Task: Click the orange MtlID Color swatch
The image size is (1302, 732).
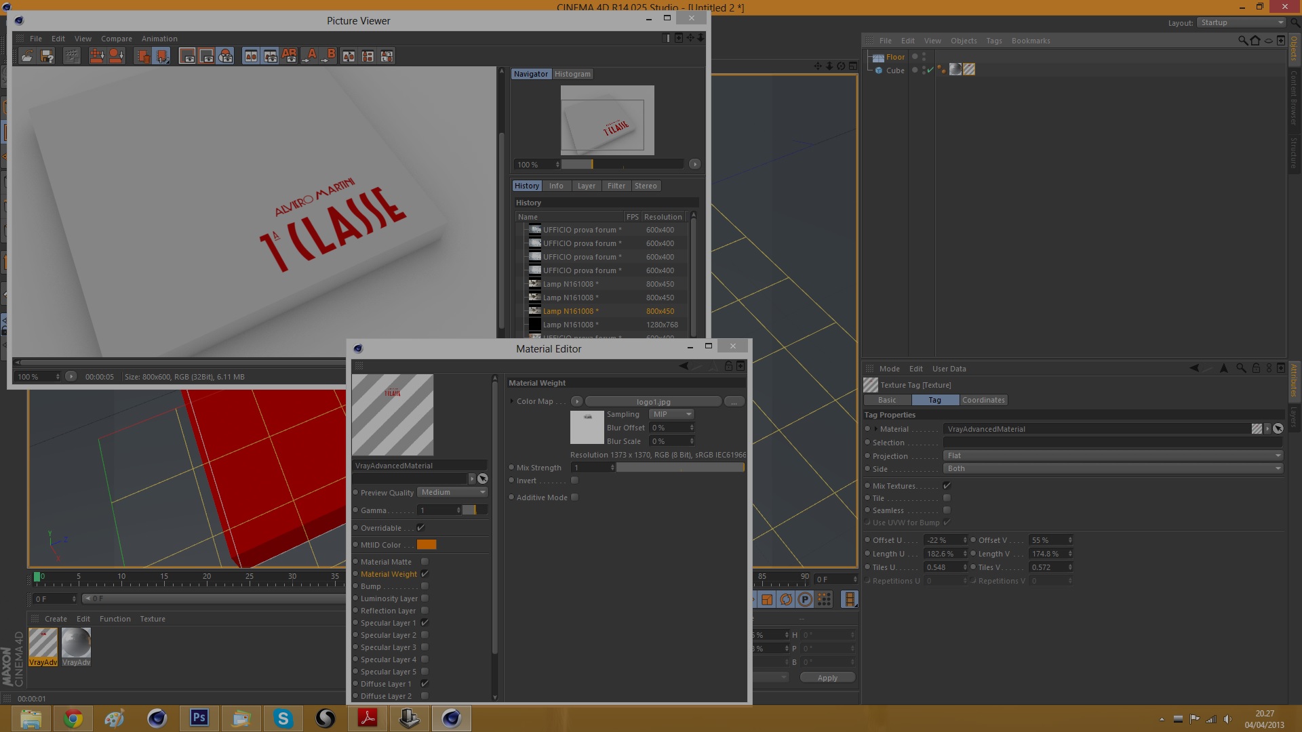Action: (x=427, y=545)
